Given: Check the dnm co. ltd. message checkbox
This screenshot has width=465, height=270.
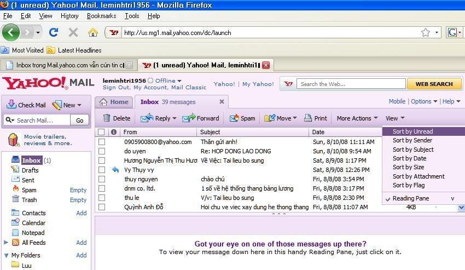Looking at the screenshot, I should click(102, 188).
